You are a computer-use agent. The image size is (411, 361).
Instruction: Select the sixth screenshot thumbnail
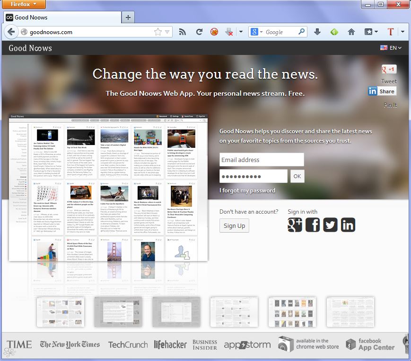pos(350,312)
